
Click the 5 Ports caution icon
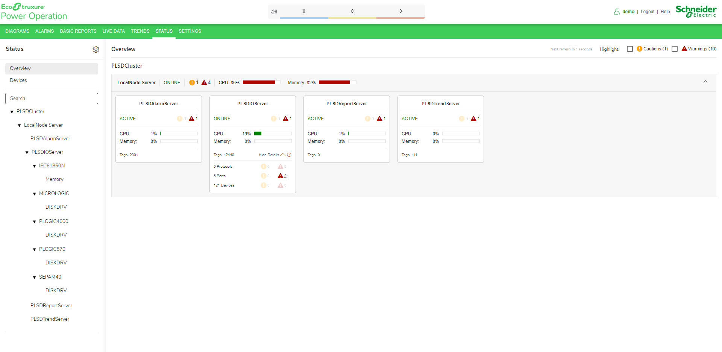coord(264,176)
